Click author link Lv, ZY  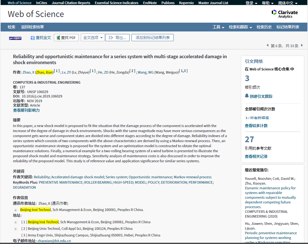point(66,72)
